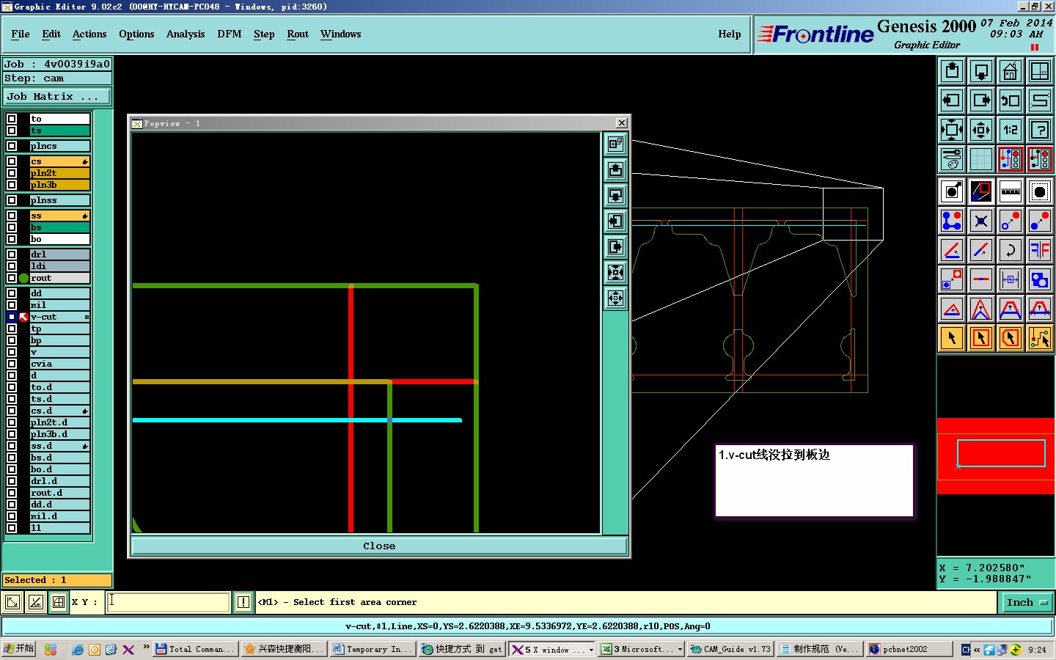Click the CAM_Guide v1.73 taskbar button
Image resolution: width=1056 pixels, height=660 pixels.
[x=730, y=649]
